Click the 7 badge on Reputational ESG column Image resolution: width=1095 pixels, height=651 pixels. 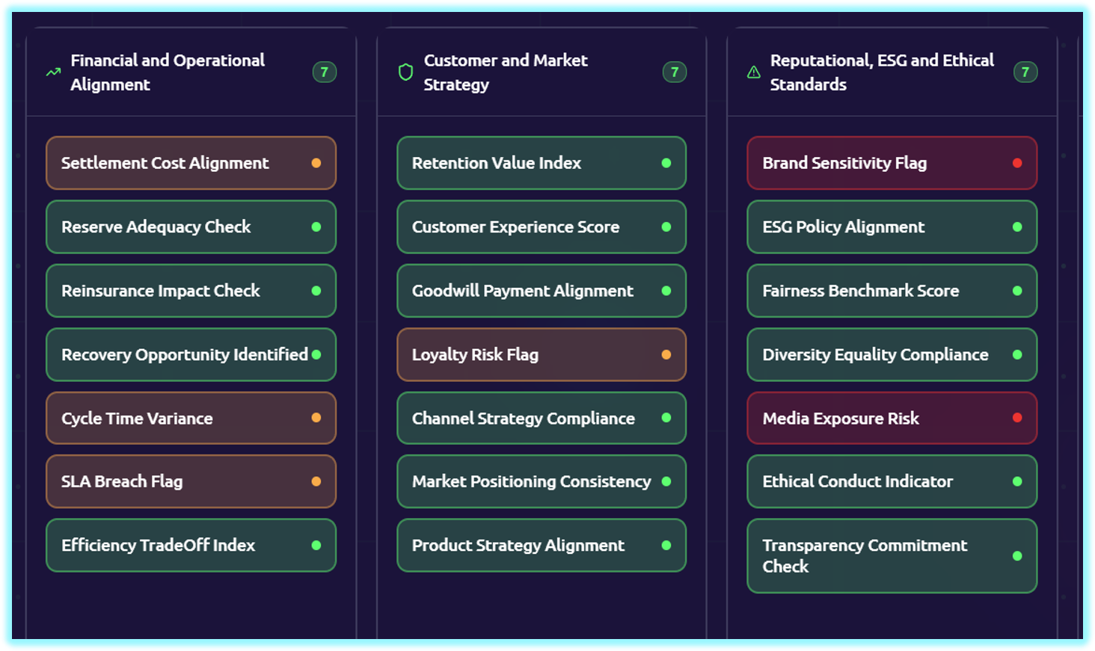[1025, 72]
